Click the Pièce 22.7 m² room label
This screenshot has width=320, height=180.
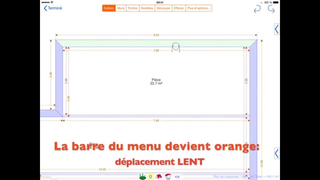[x=156, y=82]
